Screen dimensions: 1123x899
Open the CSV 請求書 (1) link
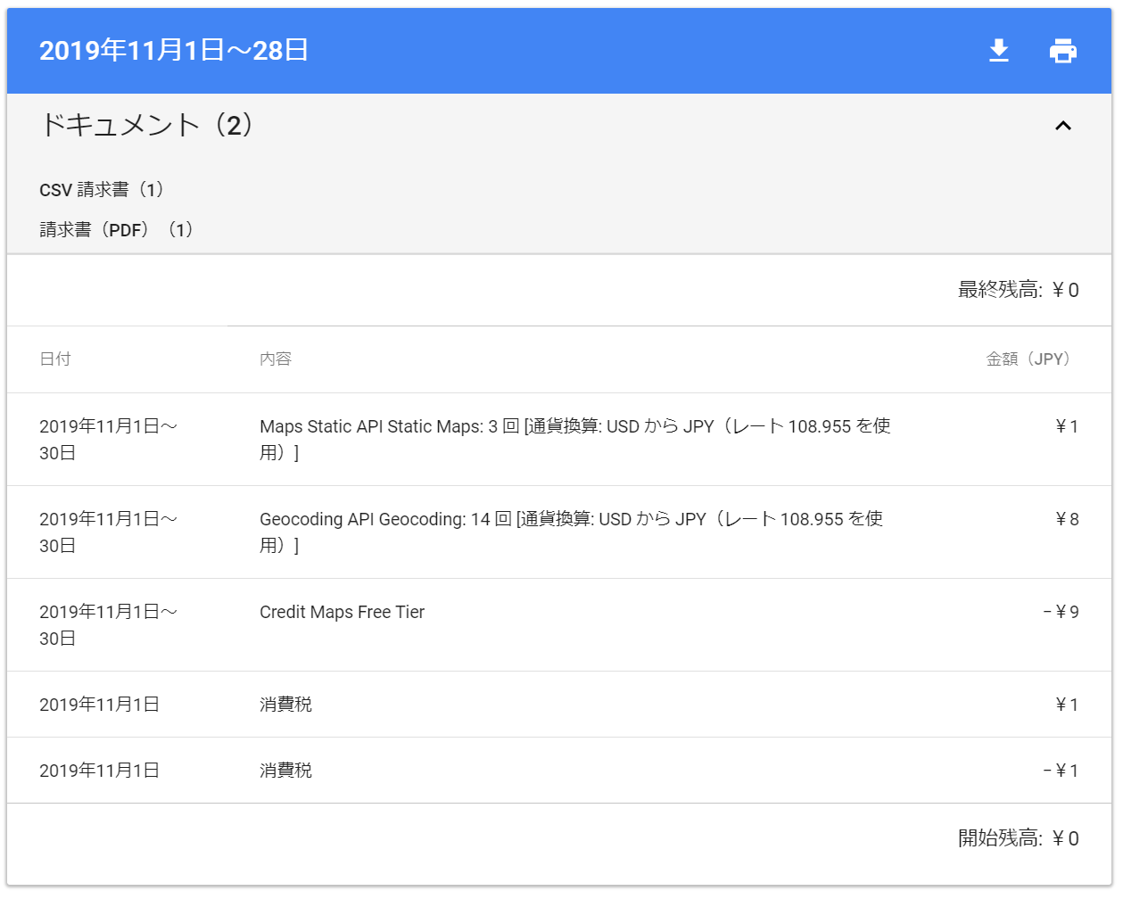coord(102,190)
